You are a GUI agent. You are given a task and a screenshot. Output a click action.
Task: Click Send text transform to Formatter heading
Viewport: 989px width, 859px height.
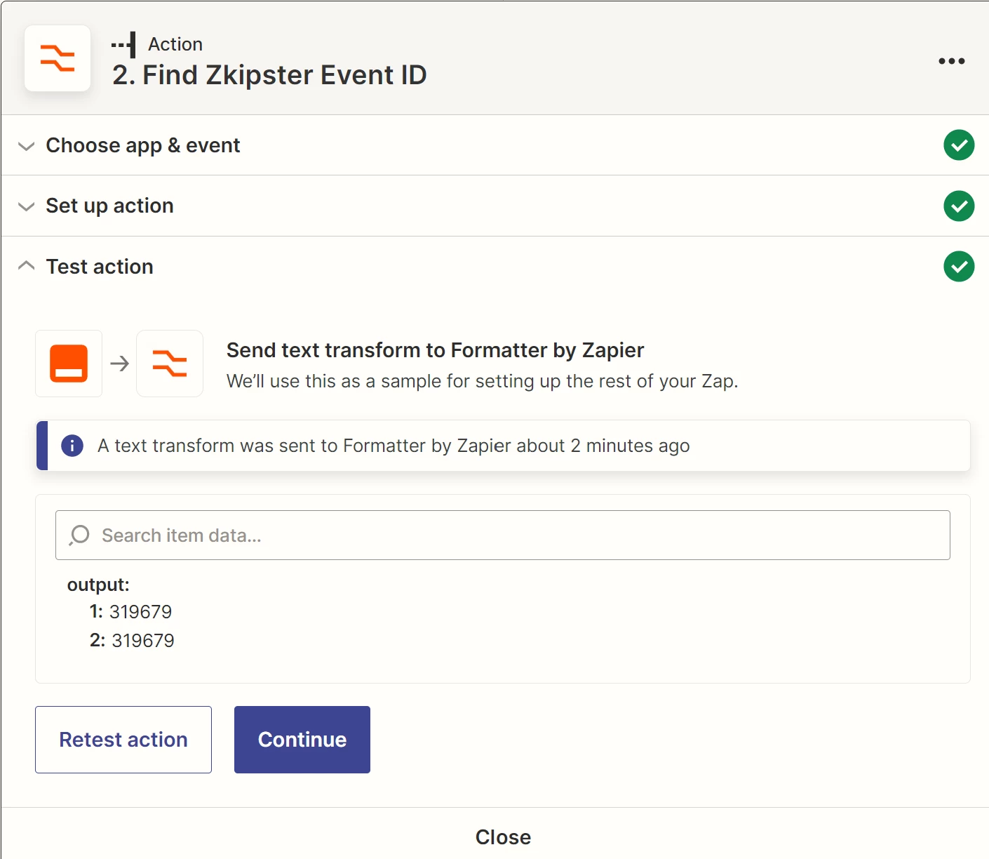click(x=435, y=350)
